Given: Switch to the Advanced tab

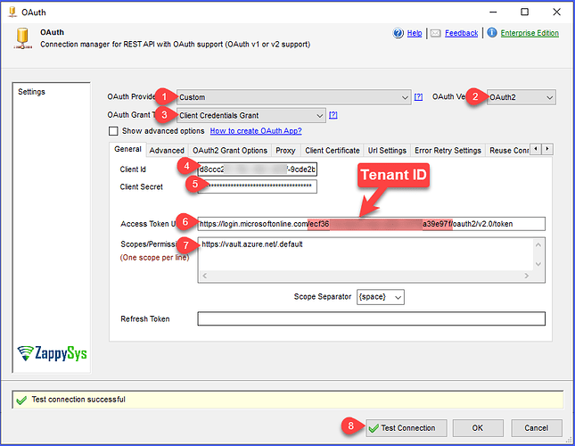Looking at the screenshot, I should (167, 151).
